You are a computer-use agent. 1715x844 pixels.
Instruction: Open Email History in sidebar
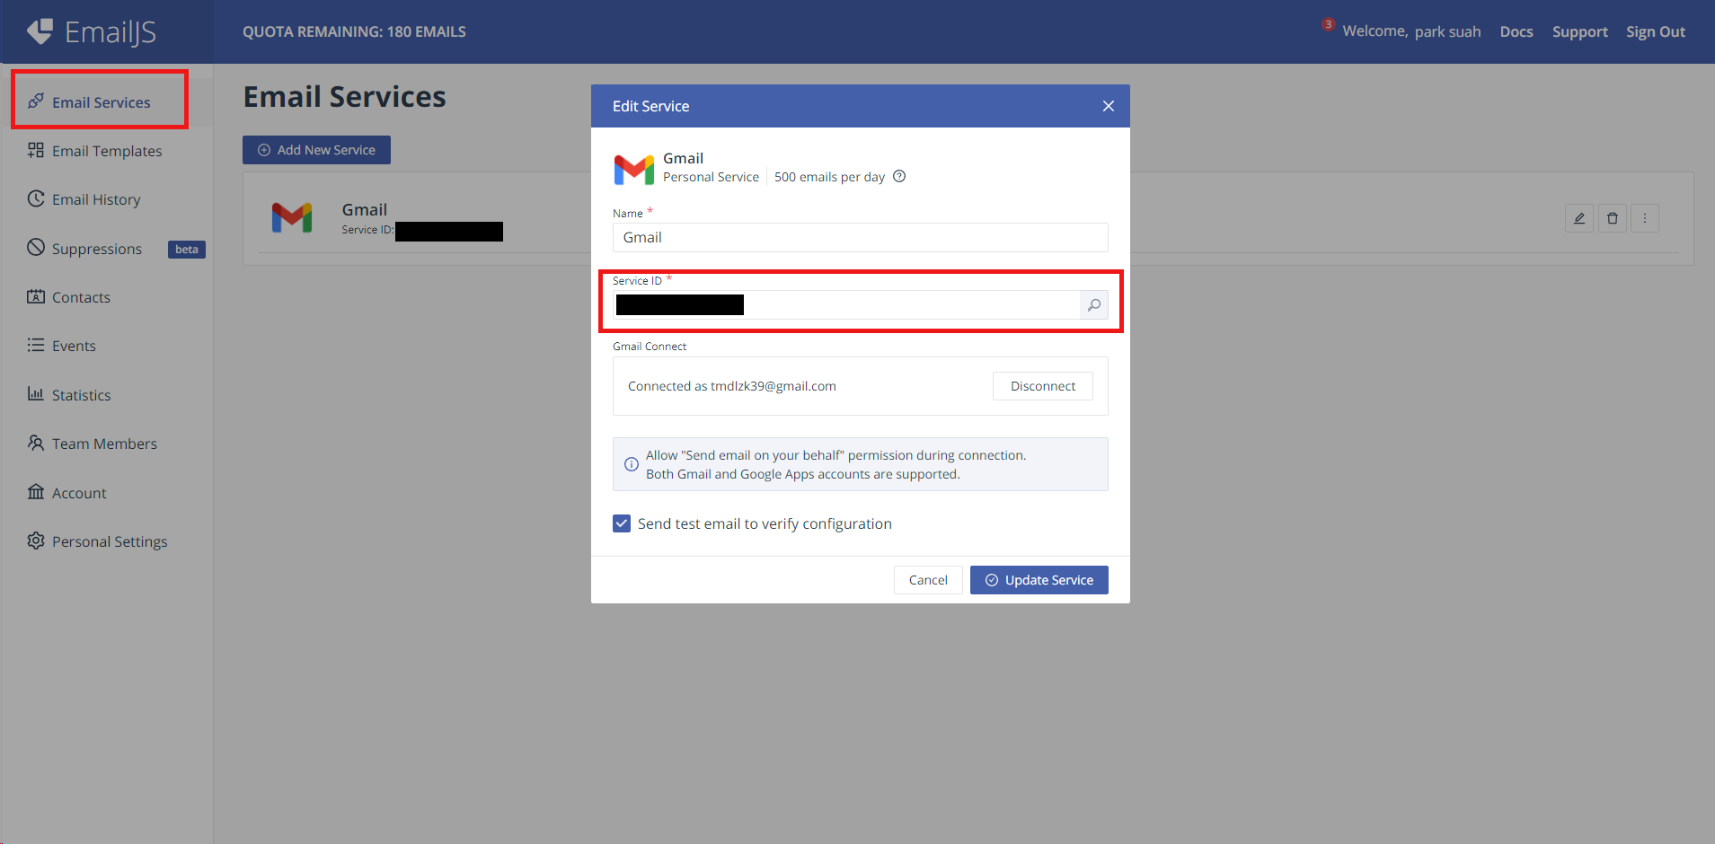coord(96,199)
